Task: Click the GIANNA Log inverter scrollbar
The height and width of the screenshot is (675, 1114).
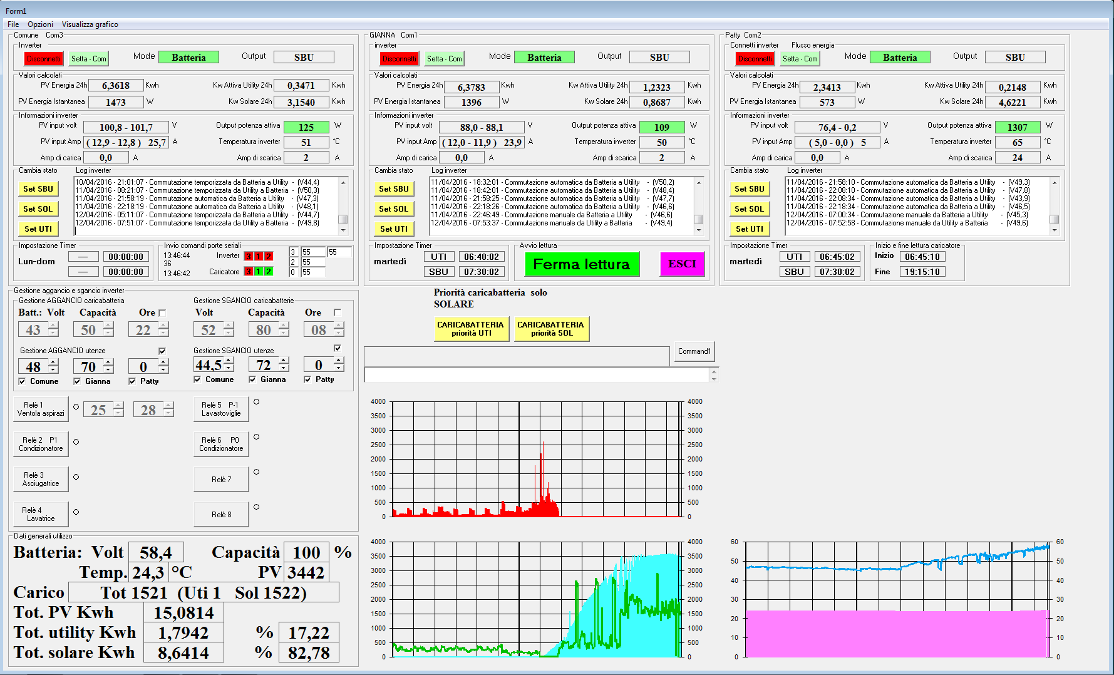Action: 699,206
